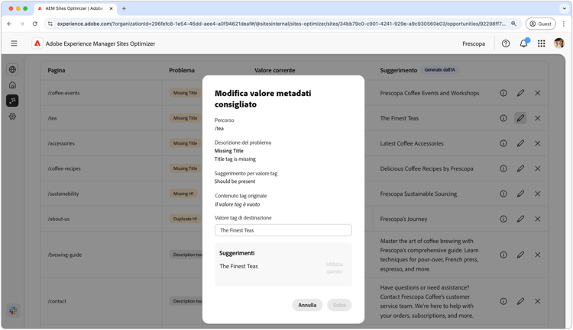573x330 pixels.
Task: Dismiss the /coffee-events suggestion
Action: 538,93
